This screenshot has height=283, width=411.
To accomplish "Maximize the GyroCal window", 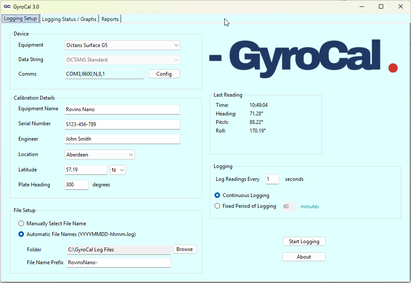I will [x=381, y=6].
